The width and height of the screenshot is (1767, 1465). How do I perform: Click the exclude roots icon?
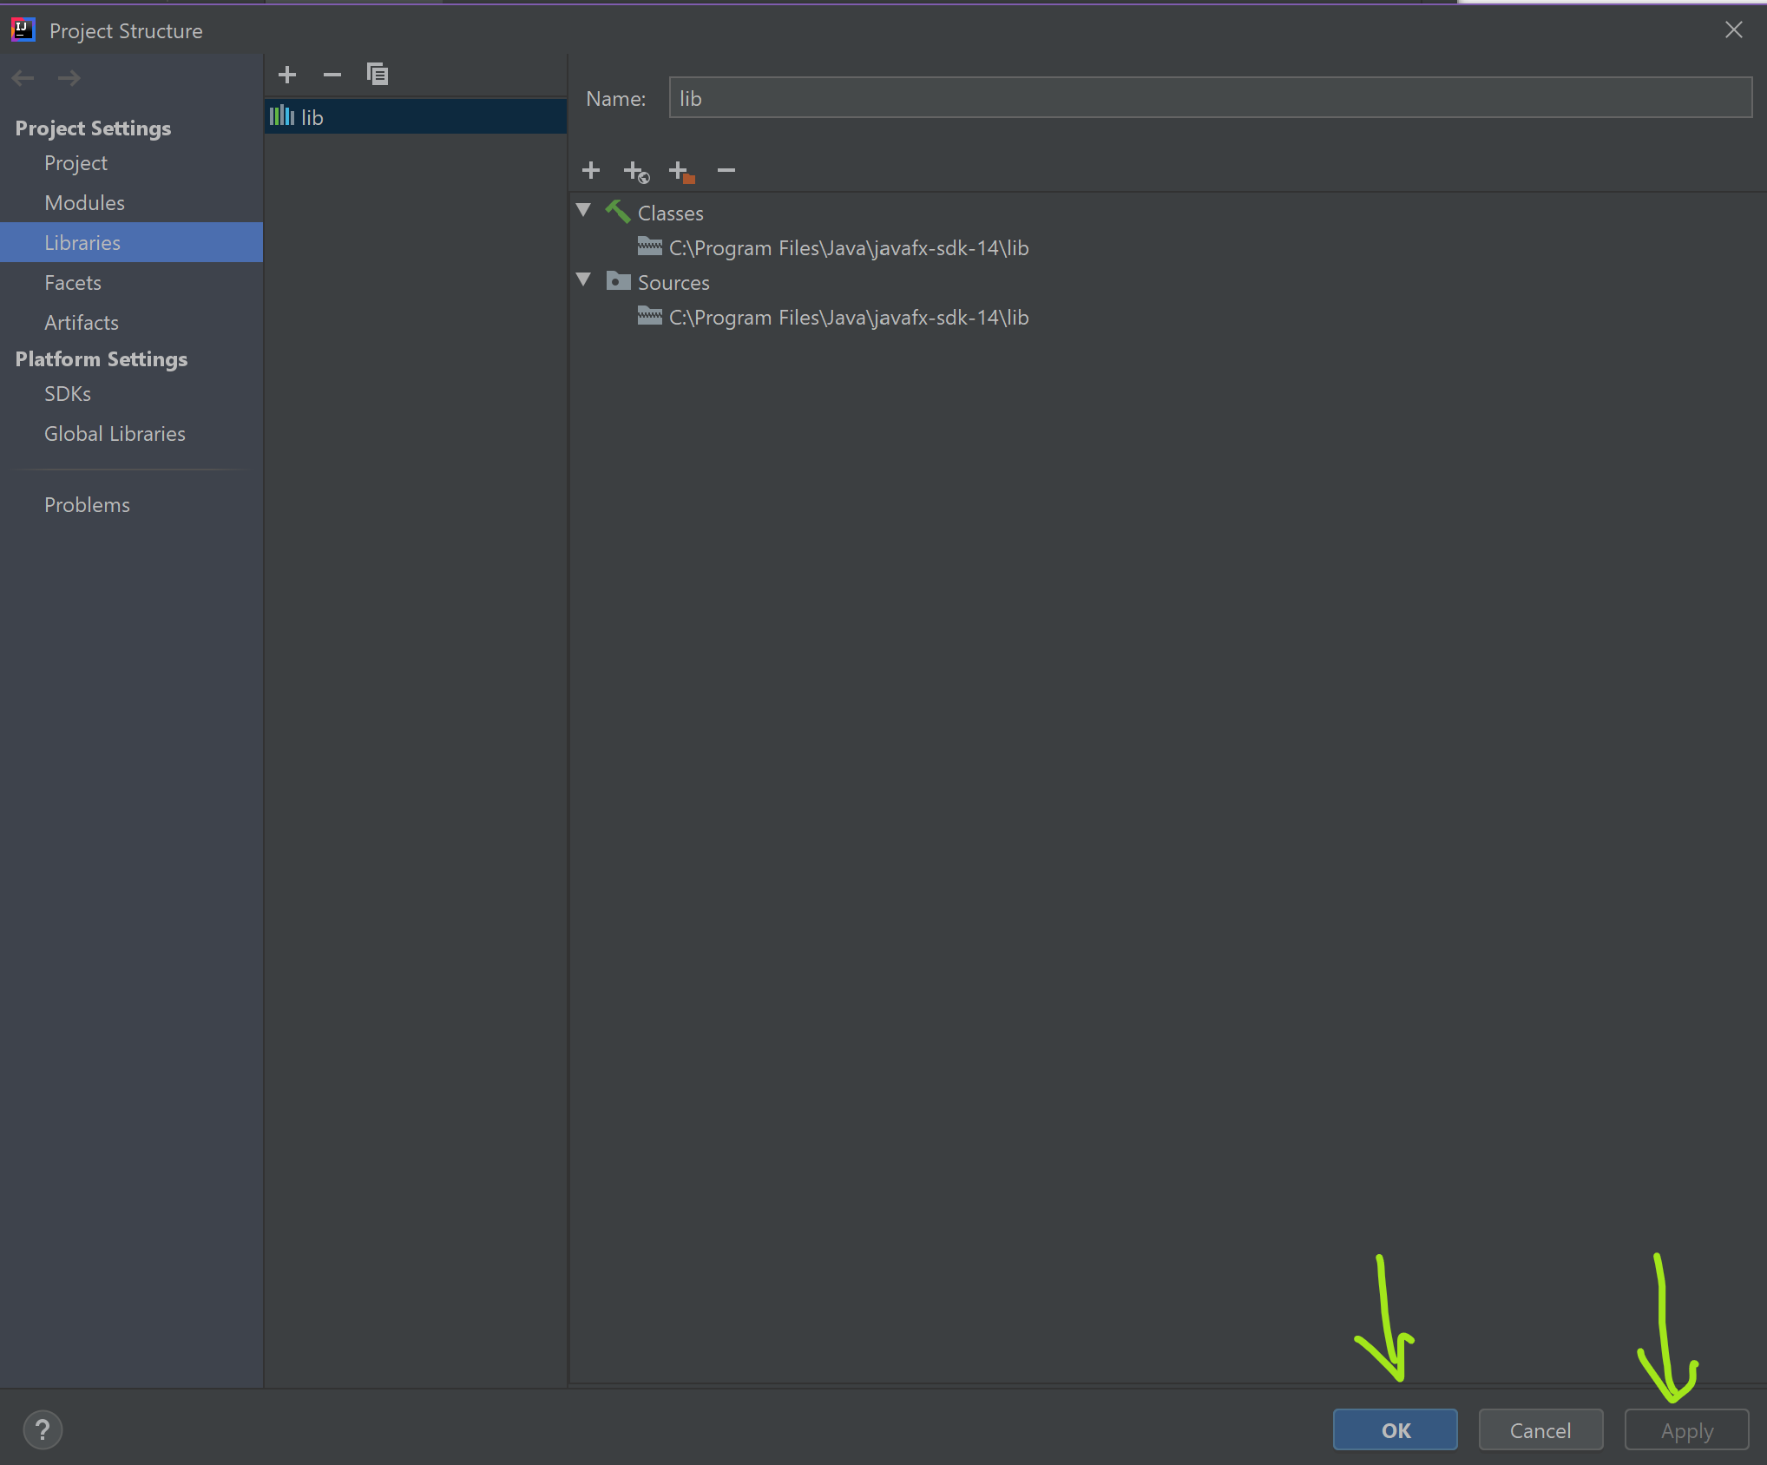(681, 171)
